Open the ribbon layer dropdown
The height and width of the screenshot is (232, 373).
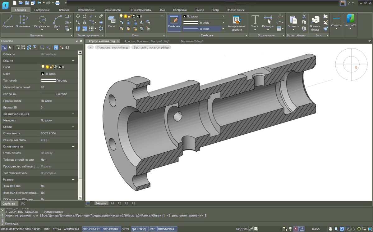pos(162,16)
